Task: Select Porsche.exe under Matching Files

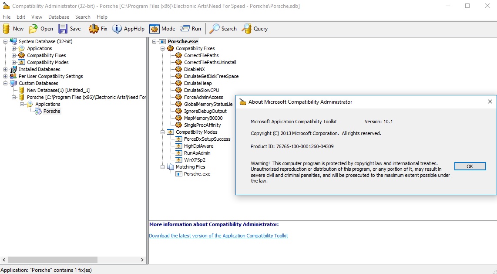Action: coord(197,174)
